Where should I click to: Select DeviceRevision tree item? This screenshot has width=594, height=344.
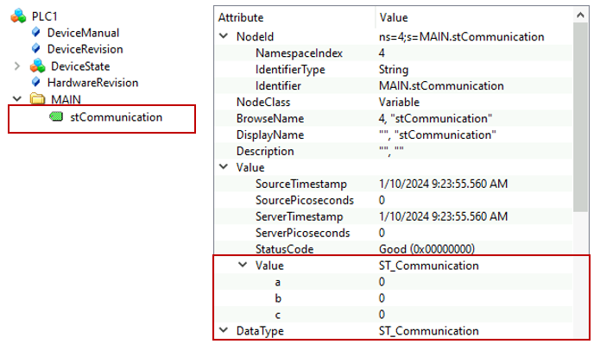[x=85, y=49]
